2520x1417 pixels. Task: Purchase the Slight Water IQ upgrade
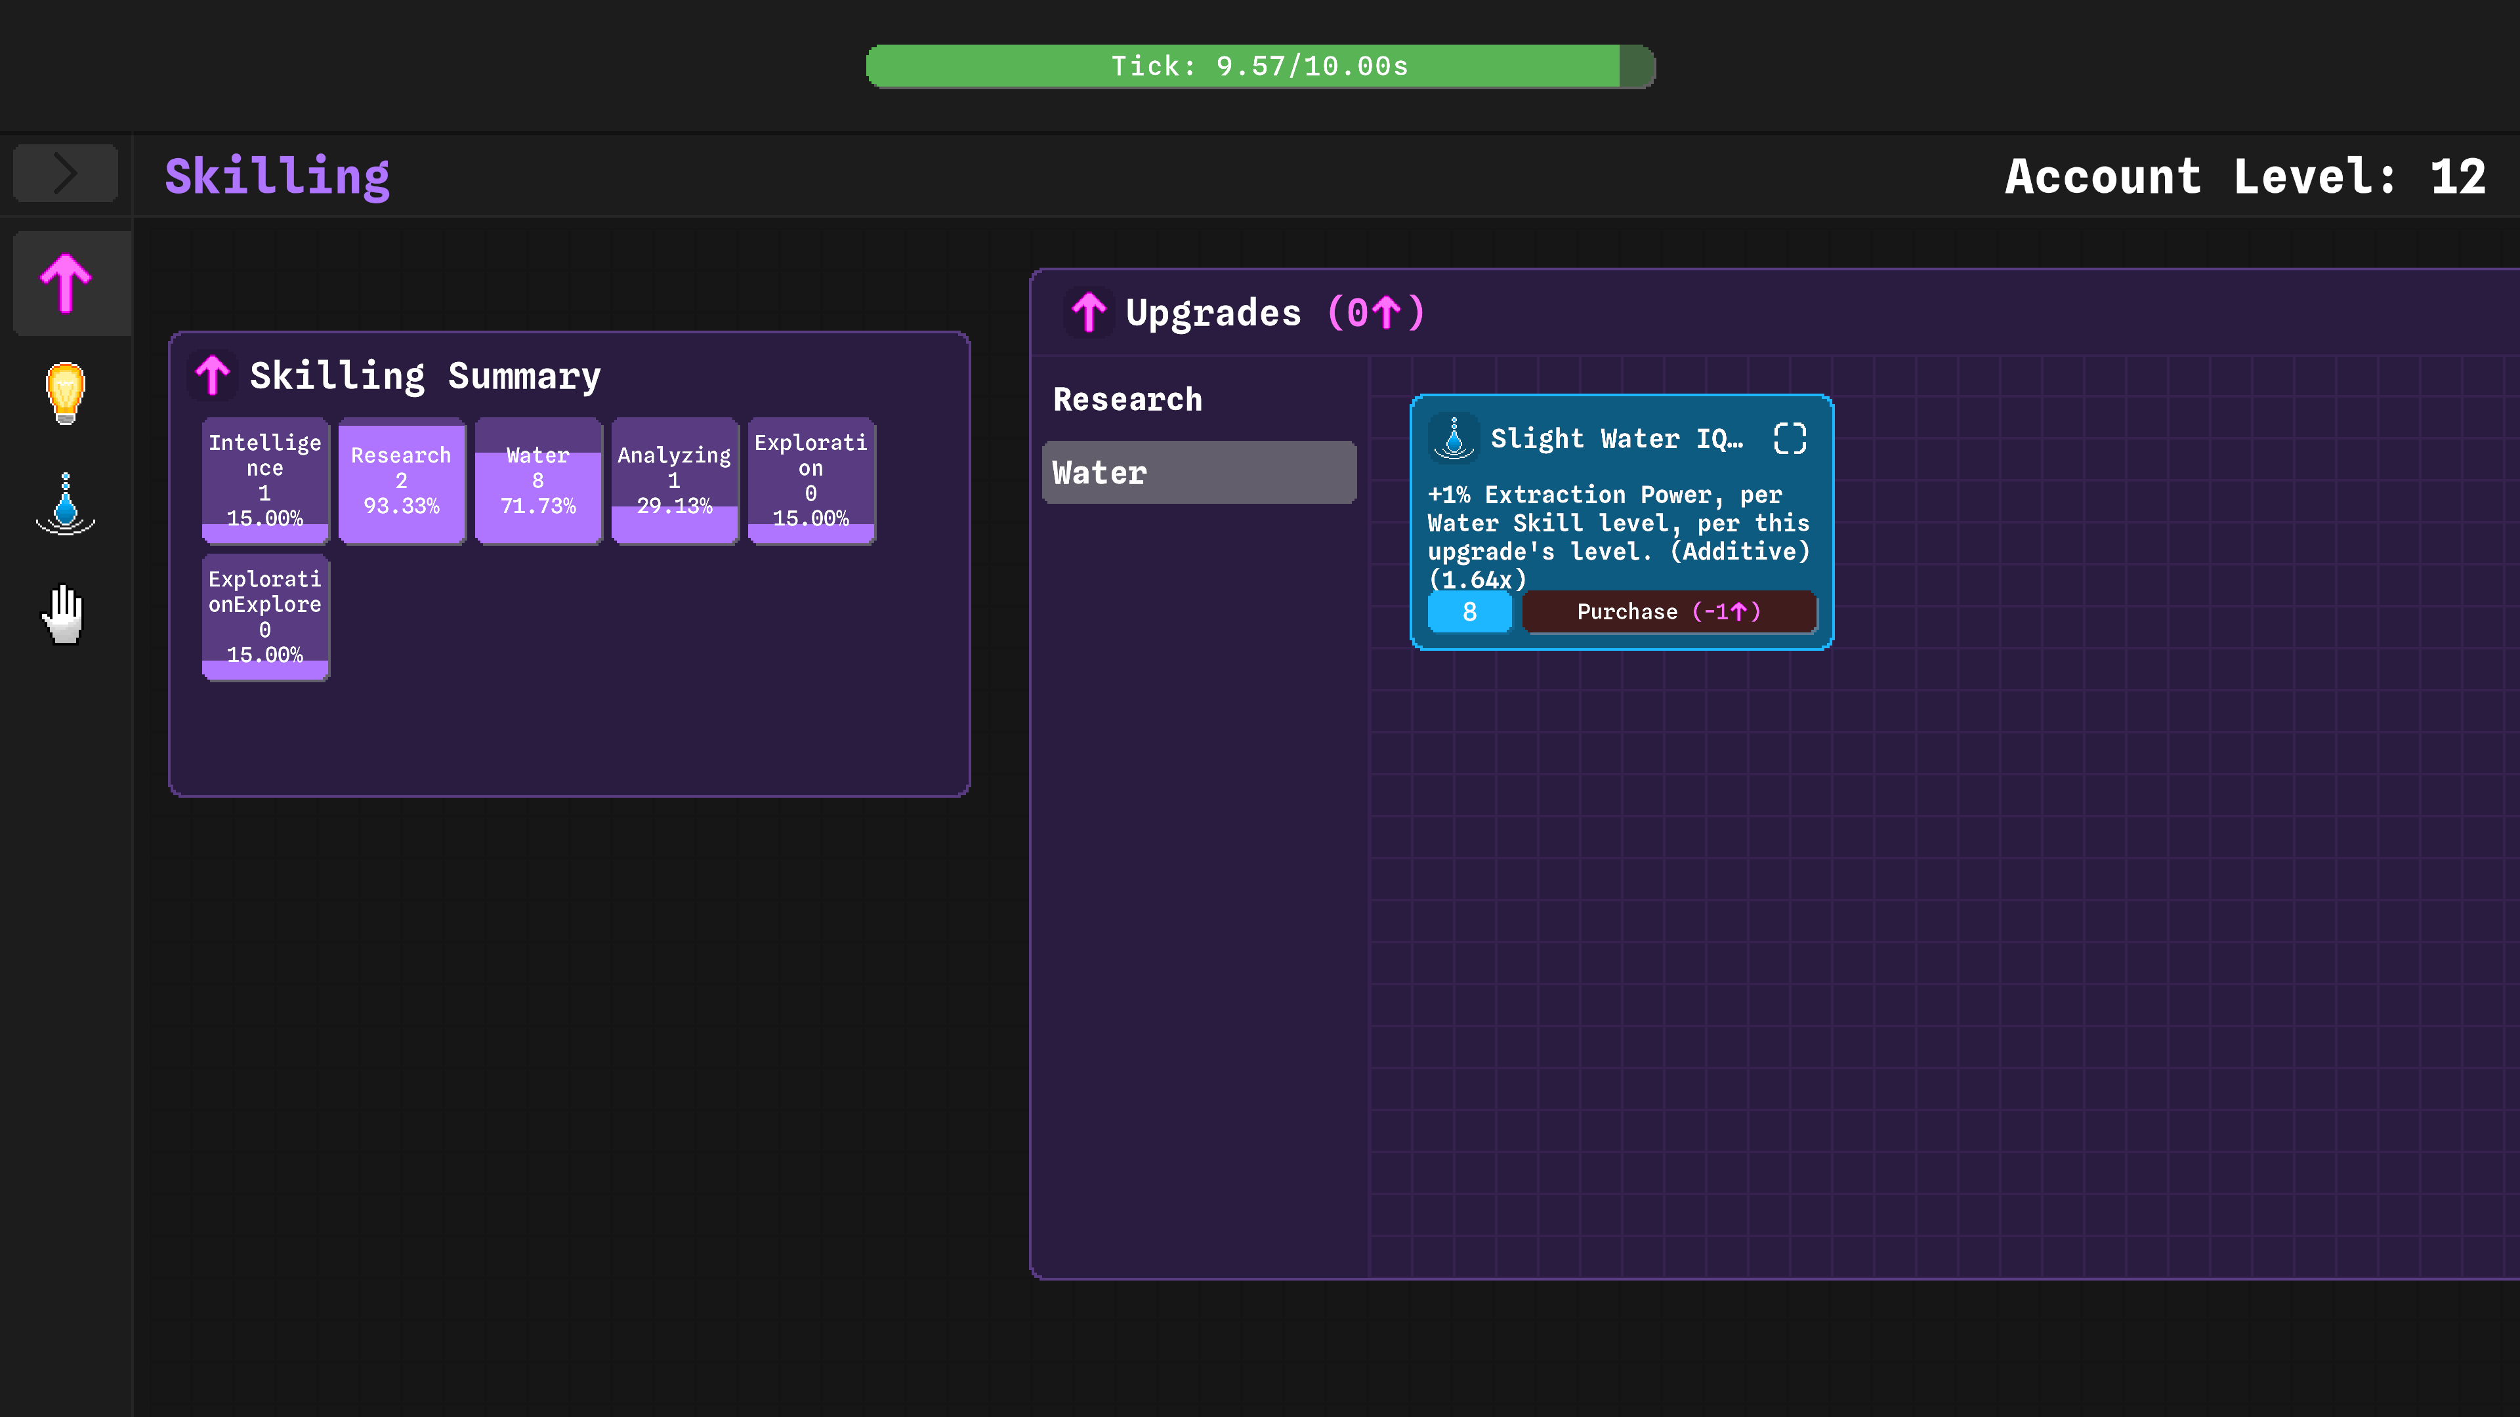pos(1668,612)
